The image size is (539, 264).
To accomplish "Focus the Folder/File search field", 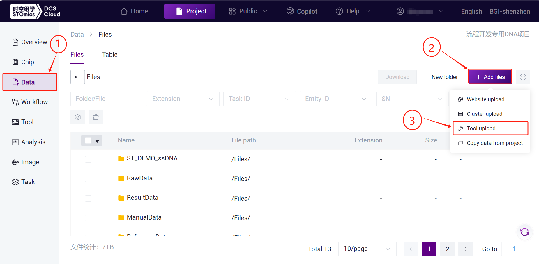I will (x=107, y=99).
